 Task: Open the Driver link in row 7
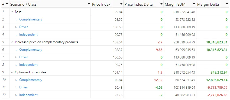coord(24,57)
